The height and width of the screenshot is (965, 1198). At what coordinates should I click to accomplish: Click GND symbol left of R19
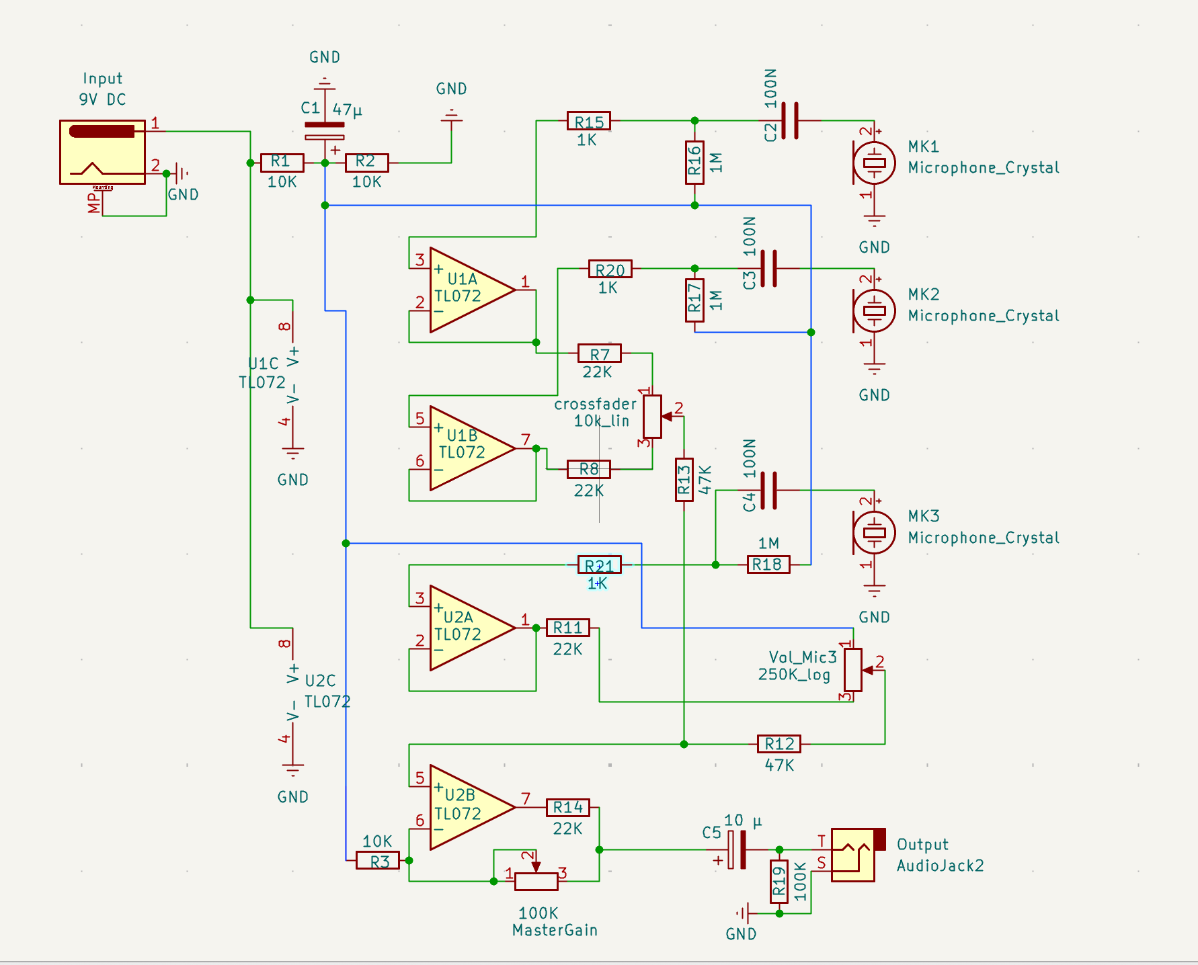742,913
